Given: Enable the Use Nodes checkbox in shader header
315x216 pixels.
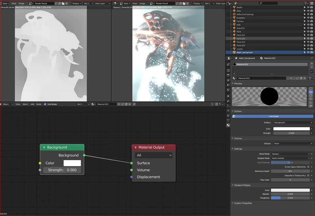Looking at the screenshot, I should point(45,104).
